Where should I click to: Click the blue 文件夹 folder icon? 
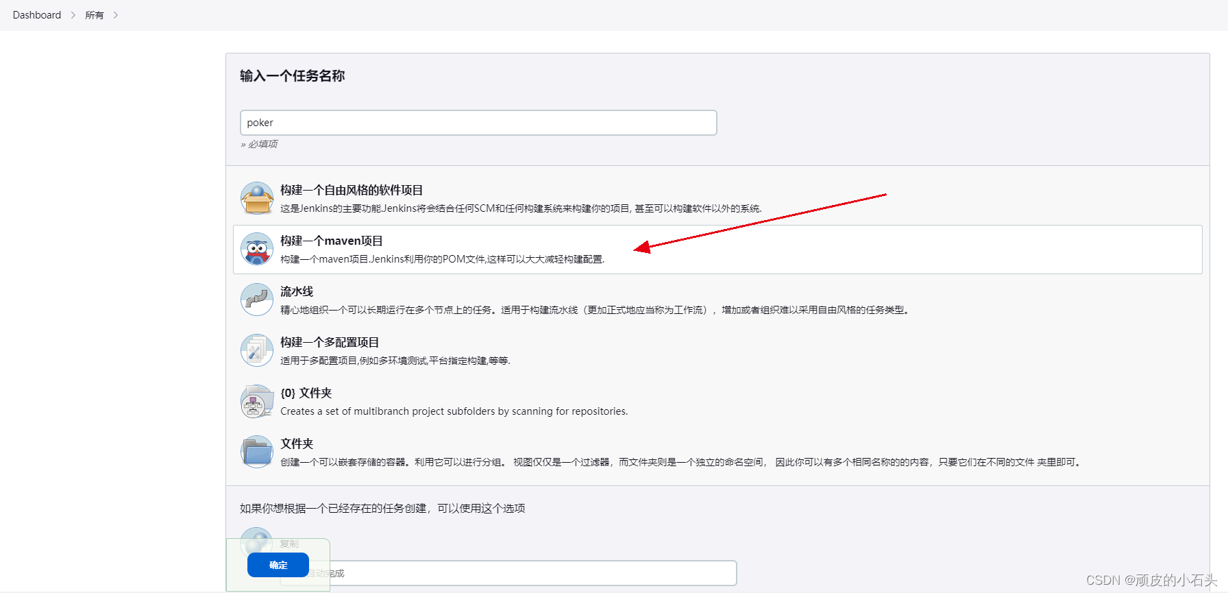click(x=257, y=452)
